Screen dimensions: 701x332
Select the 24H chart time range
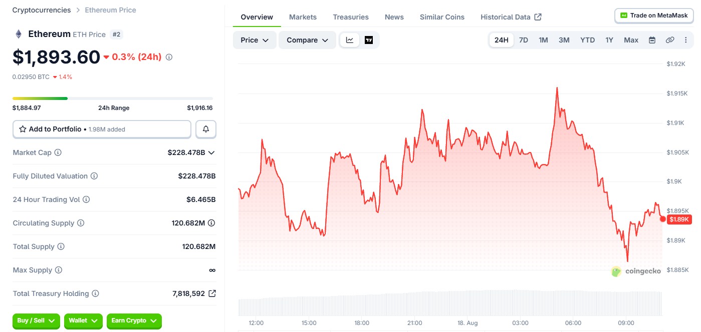[x=502, y=40]
